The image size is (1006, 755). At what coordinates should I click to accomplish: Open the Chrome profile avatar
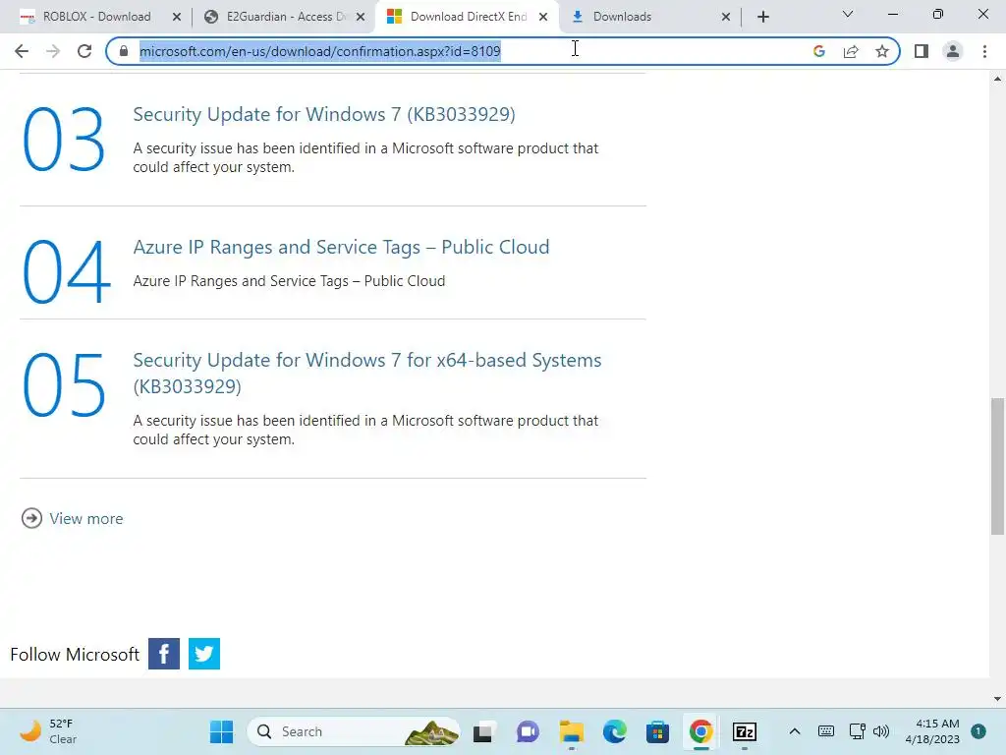click(x=953, y=51)
